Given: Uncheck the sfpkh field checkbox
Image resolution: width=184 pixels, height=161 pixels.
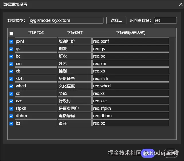Looking at the screenshot, I should [11, 109].
